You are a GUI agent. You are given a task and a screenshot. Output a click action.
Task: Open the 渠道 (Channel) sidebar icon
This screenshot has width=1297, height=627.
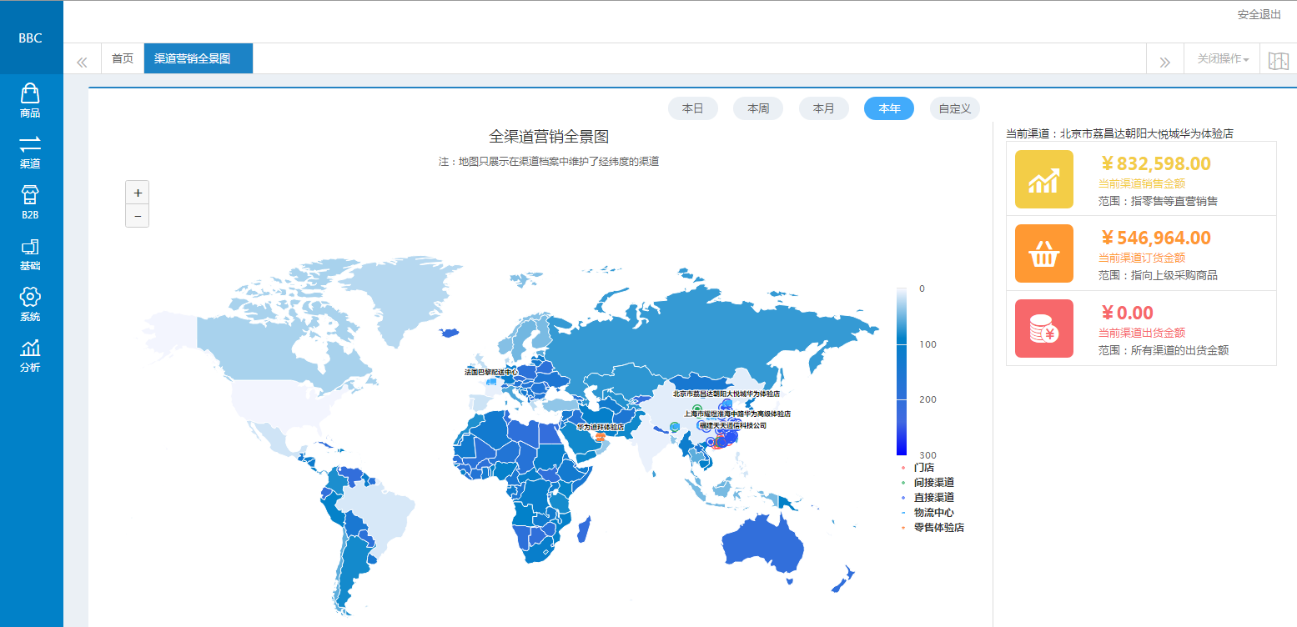tap(30, 144)
